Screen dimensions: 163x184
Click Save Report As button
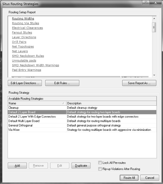(x=139, y=83)
